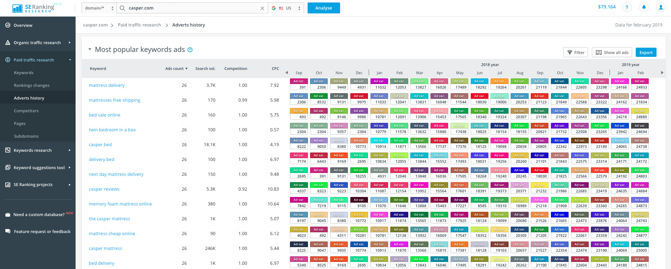This screenshot has height=269, width=671.
Task: Open the Keywords submenu item
Action: (x=24, y=73)
